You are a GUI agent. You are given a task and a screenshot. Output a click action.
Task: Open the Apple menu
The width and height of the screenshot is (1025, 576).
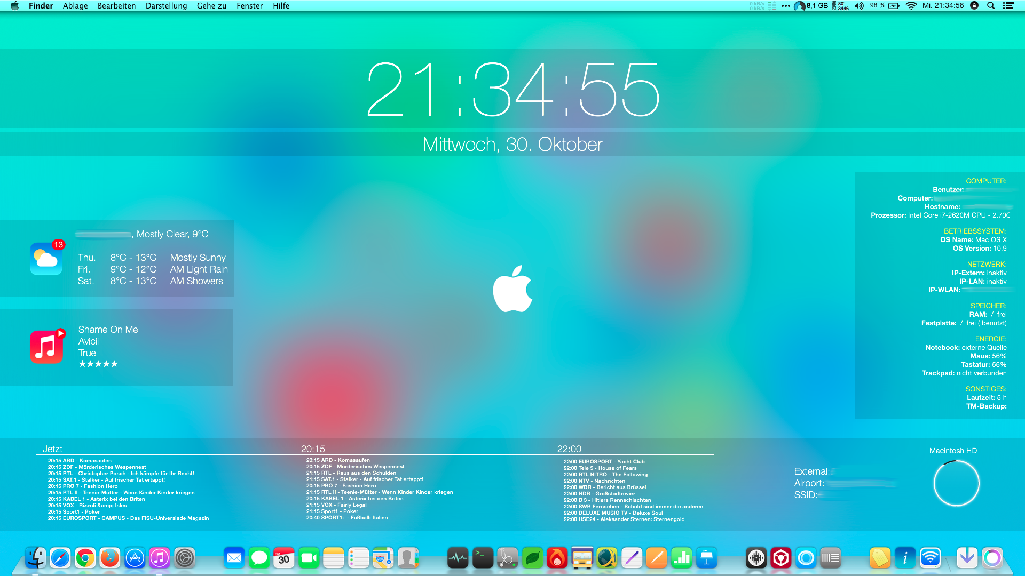tap(14, 6)
